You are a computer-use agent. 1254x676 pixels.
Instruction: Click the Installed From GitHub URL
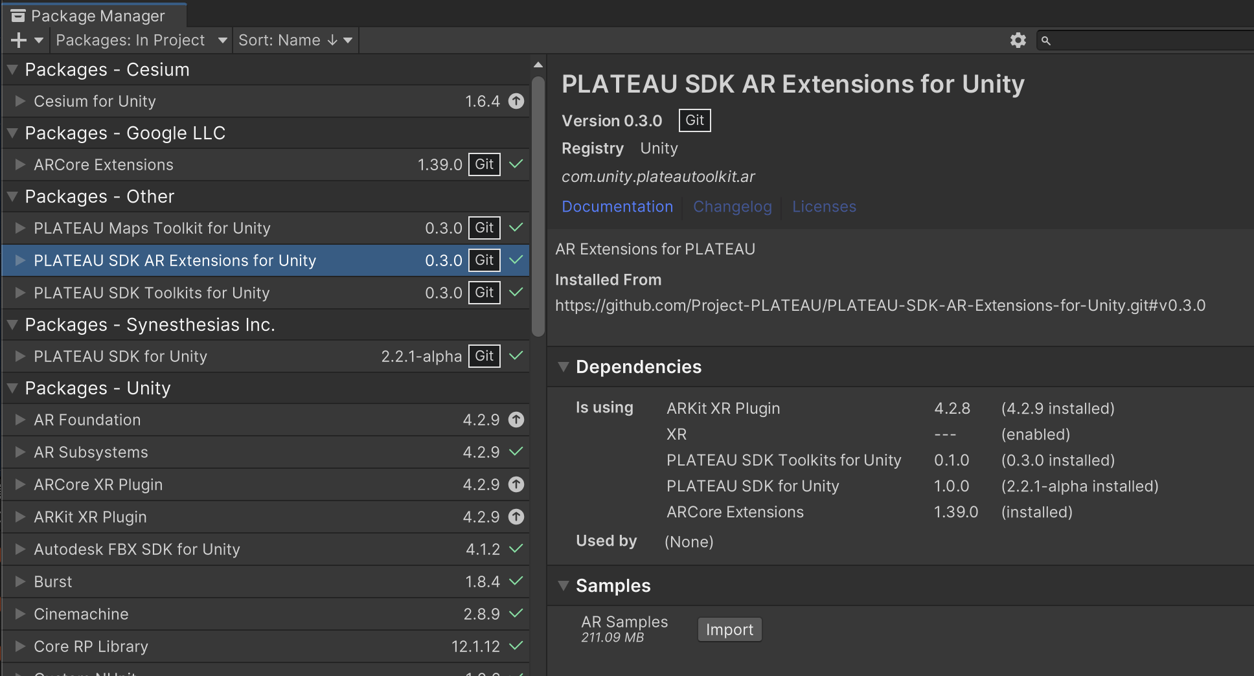coord(880,306)
